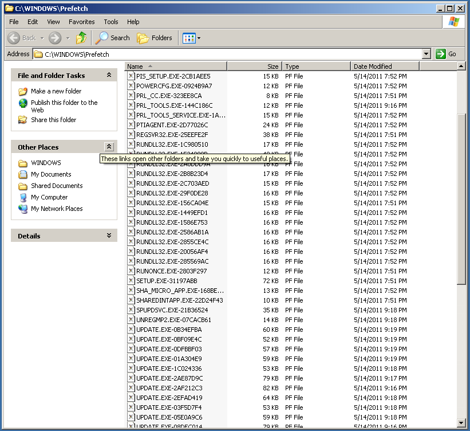Click the My Computer icon
The image size is (470, 431).
click(x=23, y=197)
